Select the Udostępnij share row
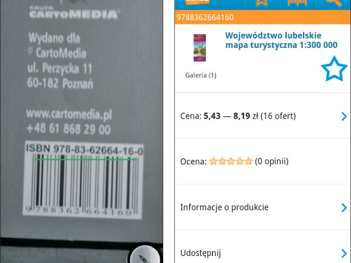The height and width of the screenshot is (263, 351). (263, 248)
